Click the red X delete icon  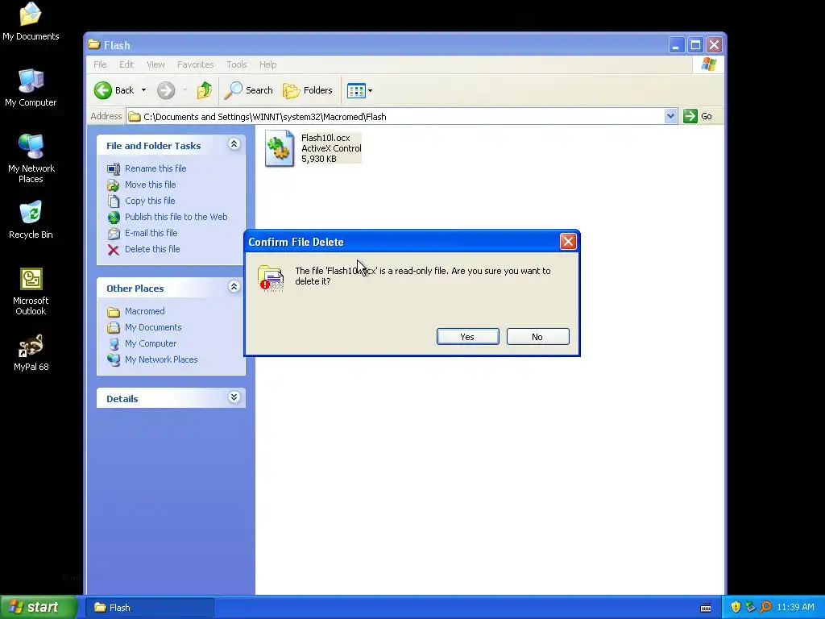[114, 250]
